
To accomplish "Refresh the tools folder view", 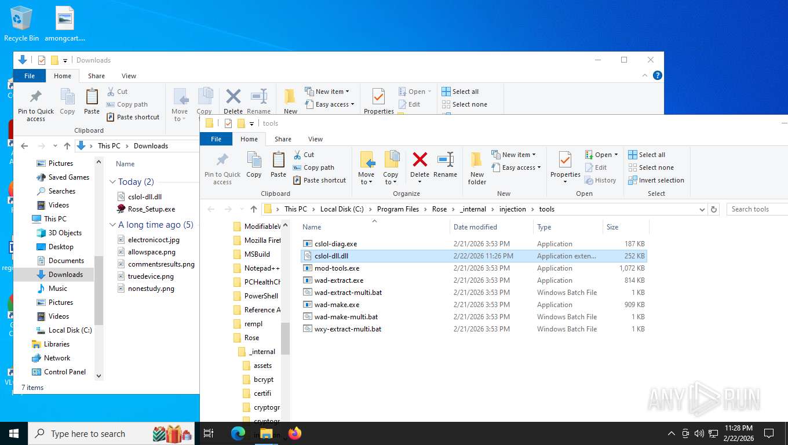I will (x=714, y=209).
